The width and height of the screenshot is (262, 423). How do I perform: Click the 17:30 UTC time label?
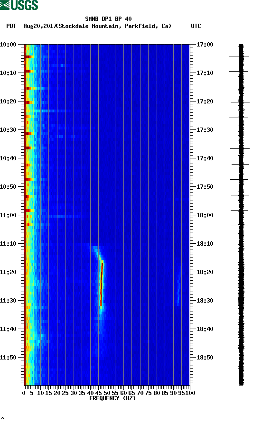click(205, 130)
